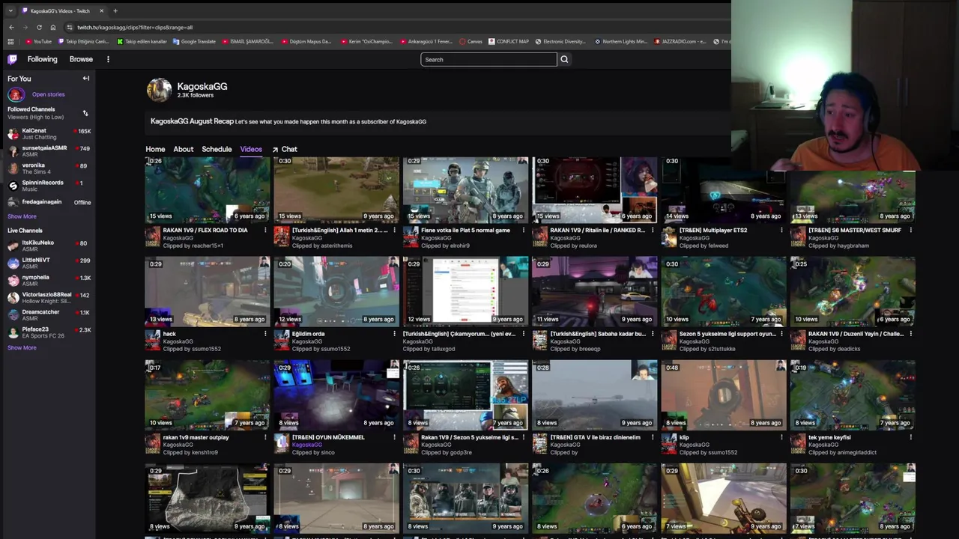Viewport: 959px width, 539px height.
Task: Open nymphelia live channel
Action: pyautogui.click(x=49, y=280)
